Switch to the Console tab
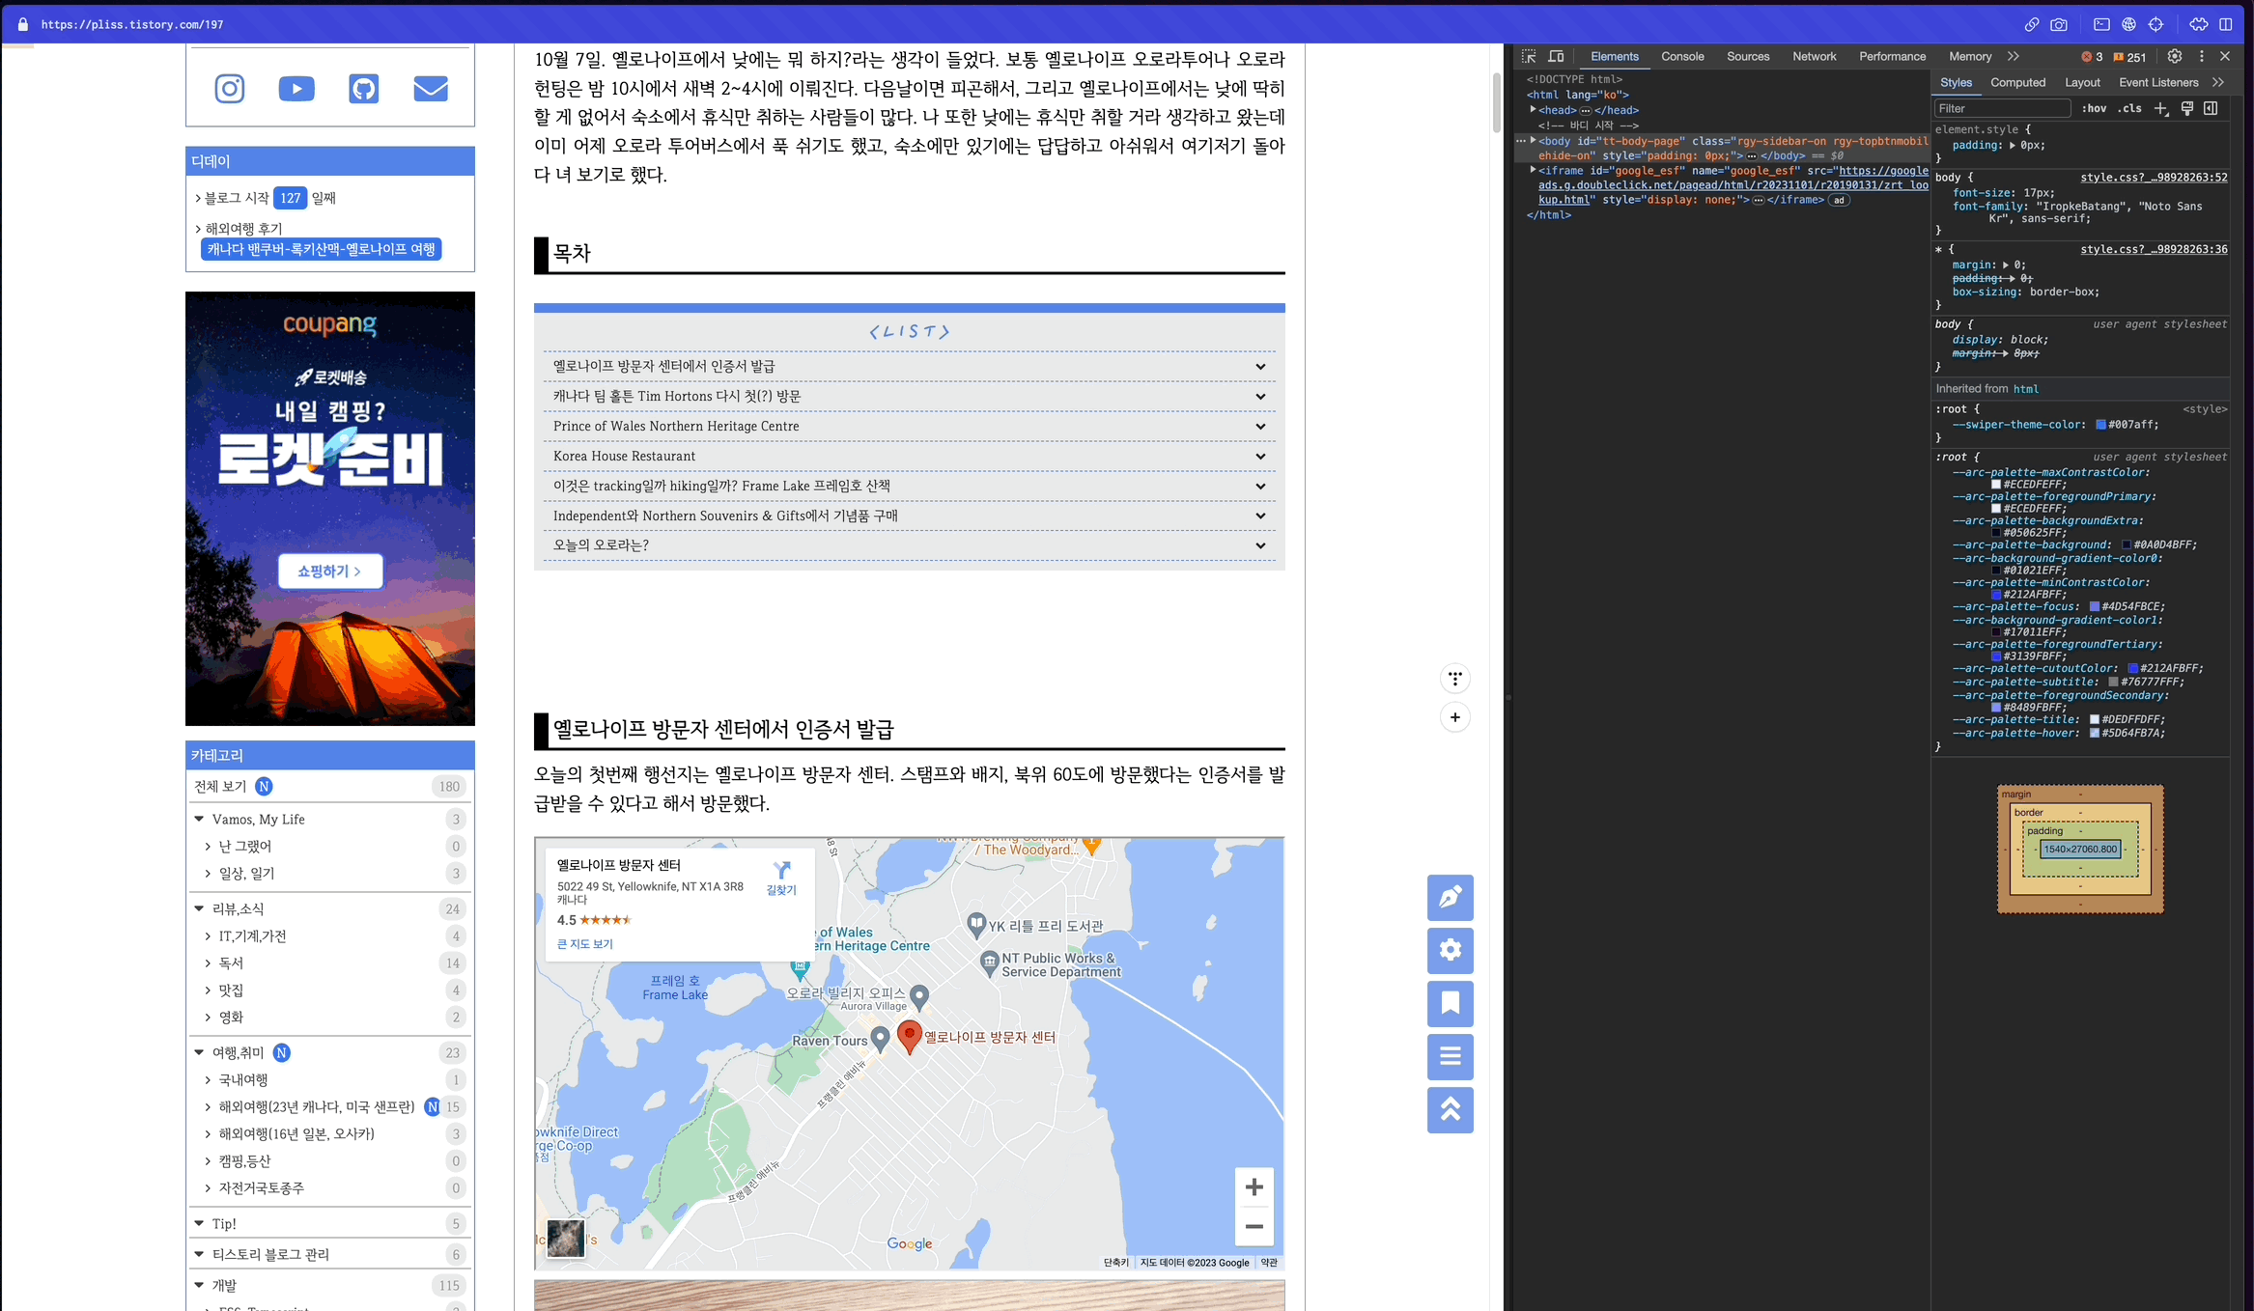2254x1311 pixels. point(1682,56)
